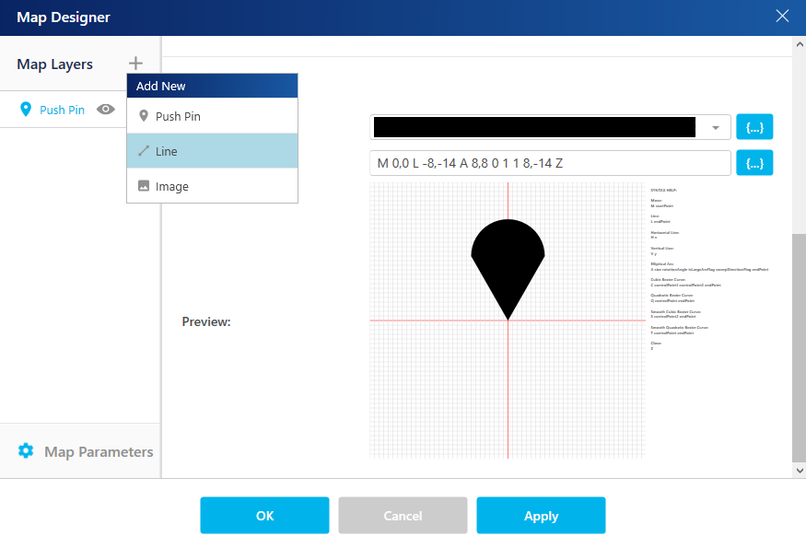Close the Map Designer dialog
806x548 pixels.
(782, 16)
